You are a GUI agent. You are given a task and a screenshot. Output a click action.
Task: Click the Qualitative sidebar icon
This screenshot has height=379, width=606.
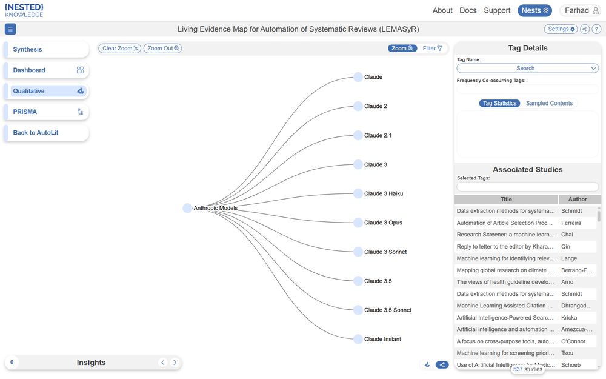81,91
